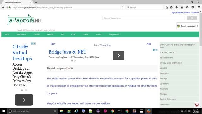The height and width of the screenshot is (114, 202).
Task: Click the chat smiley toolbar icon
Action: (x=187, y=7)
